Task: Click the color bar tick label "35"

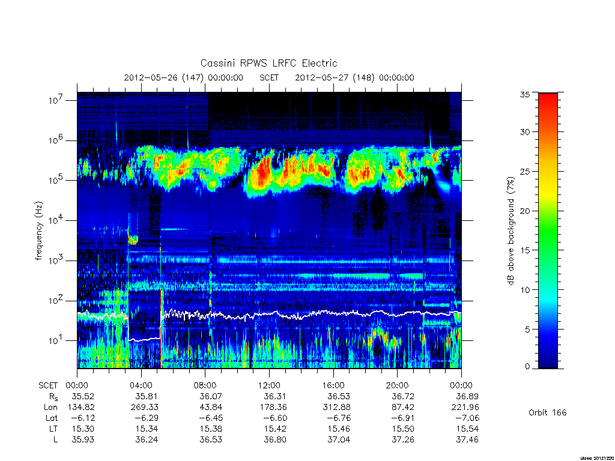Action: click(524, 94)
